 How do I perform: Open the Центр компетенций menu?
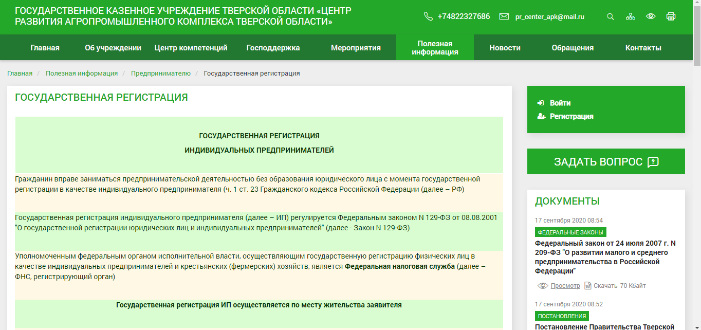[x=191, y=48]
